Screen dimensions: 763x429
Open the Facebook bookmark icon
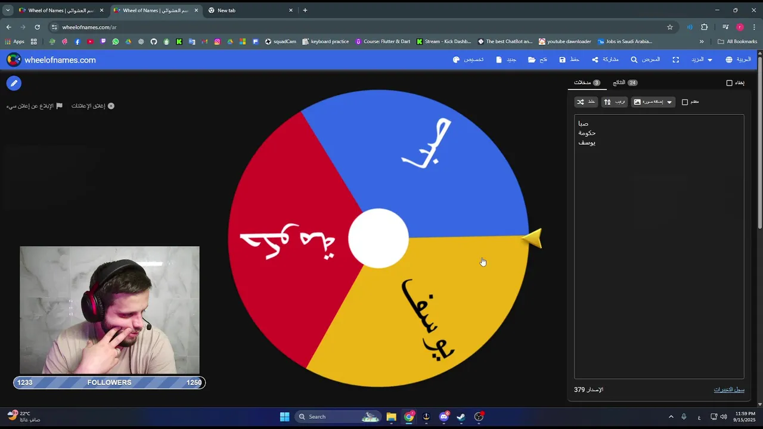[77, 42]
